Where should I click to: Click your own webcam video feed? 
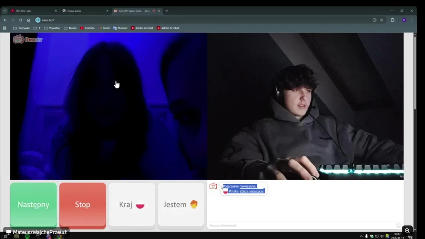coord(305,106)
